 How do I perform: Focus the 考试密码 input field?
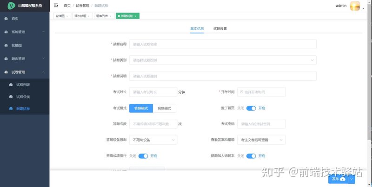pos(261,124)
